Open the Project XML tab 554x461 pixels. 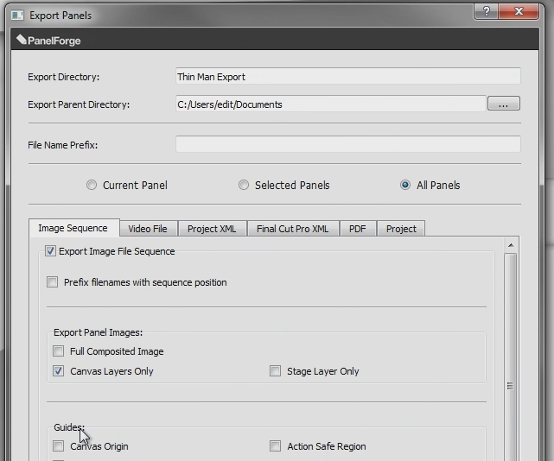212,229
